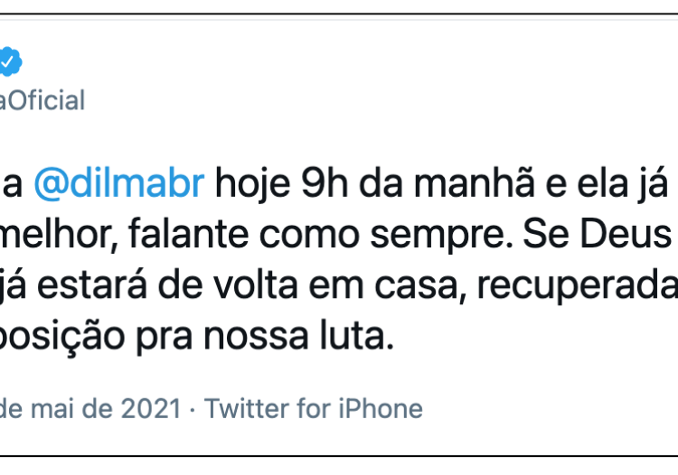Open the @dilmabr mention link

pyautogui.click(x=119, y=184)
